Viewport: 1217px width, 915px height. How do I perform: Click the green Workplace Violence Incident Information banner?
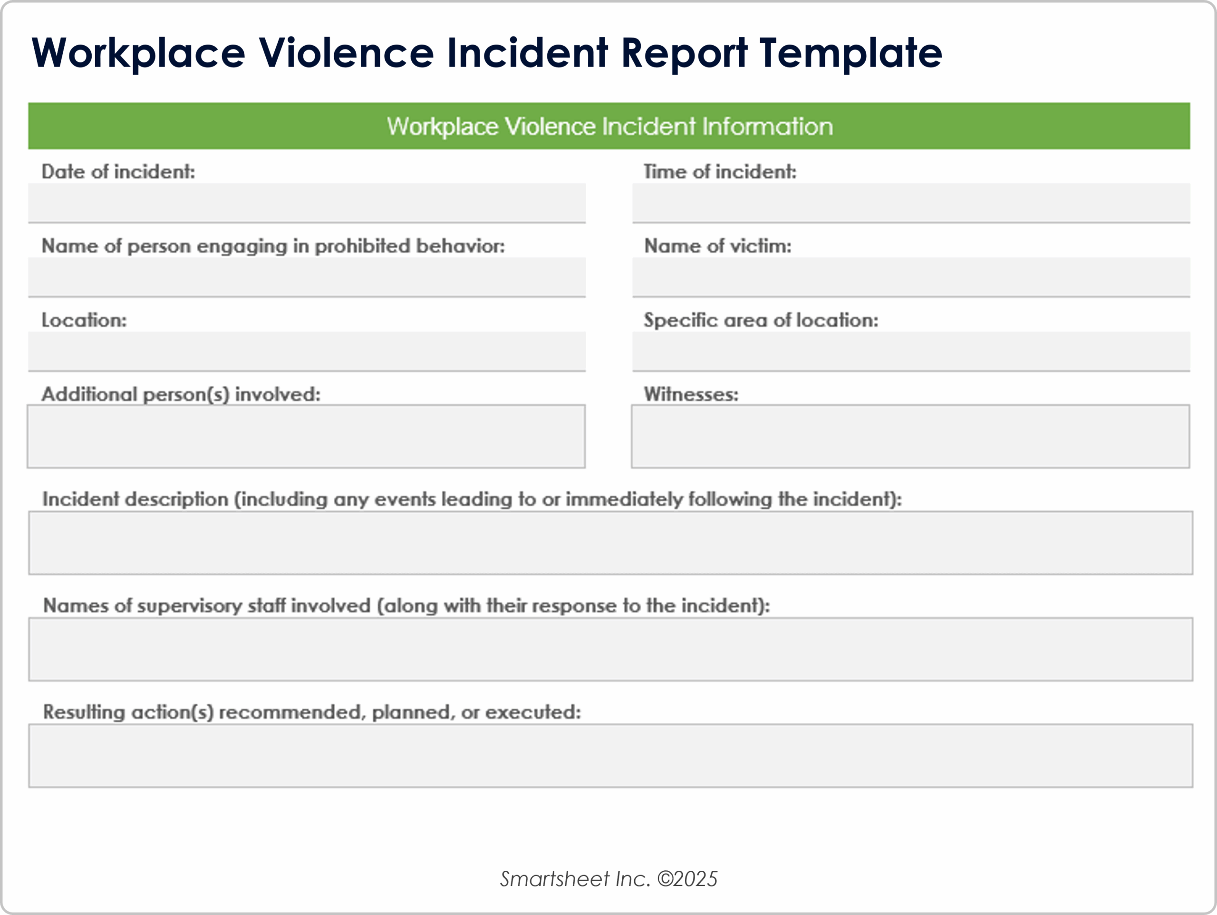coord(609,126)
